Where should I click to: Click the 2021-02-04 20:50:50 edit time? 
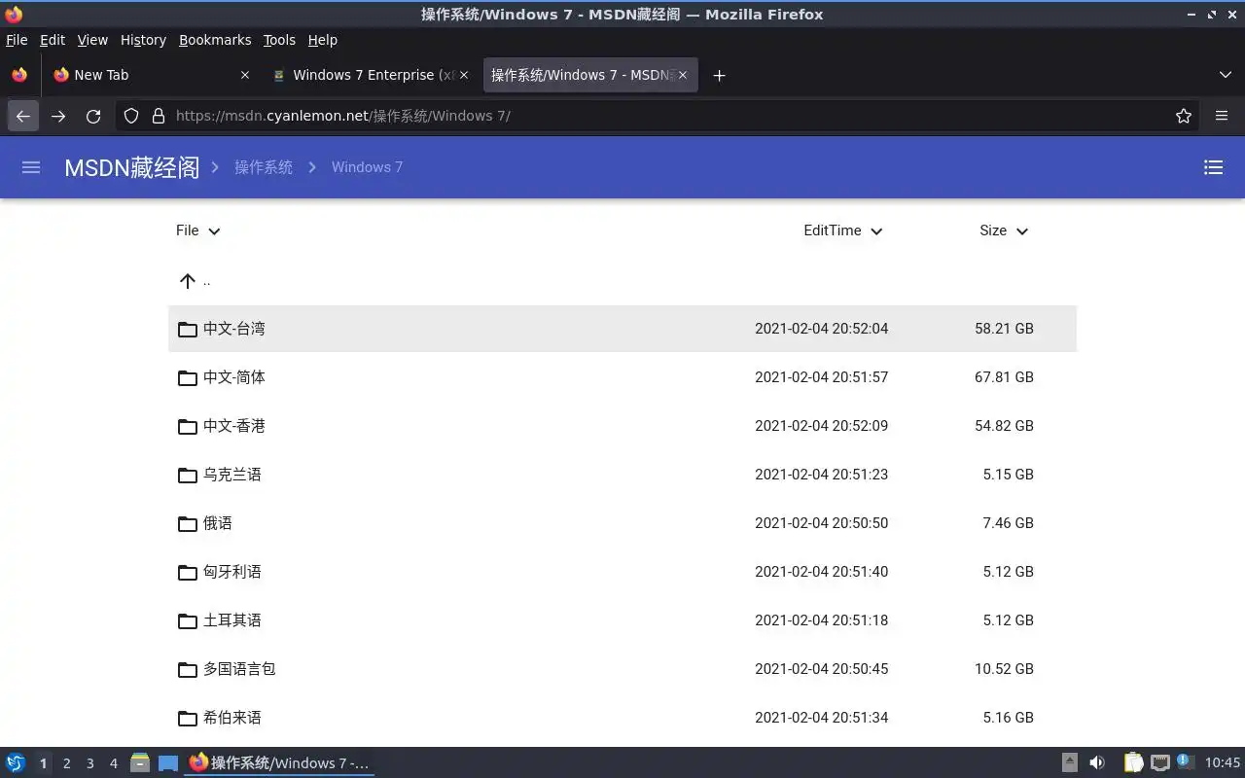click(x=821, y=523)
